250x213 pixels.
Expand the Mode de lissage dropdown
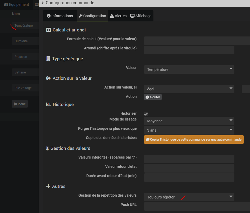click(x=189, y=121)
